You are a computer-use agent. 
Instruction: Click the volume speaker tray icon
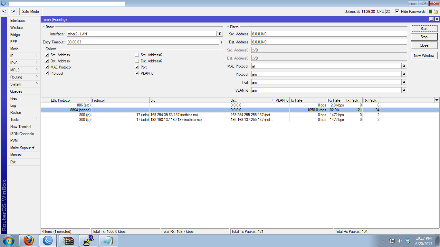[400, 241]
